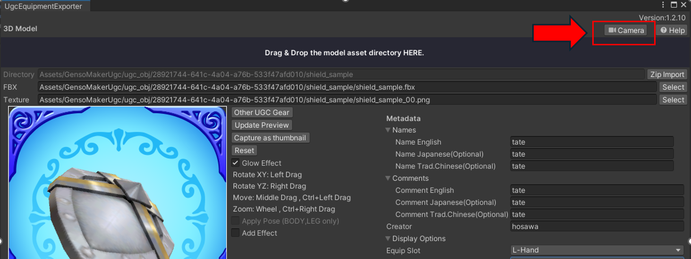The image size is (691, 259).
Task: Click the Apply Pose checkbox
Action: 235,221
